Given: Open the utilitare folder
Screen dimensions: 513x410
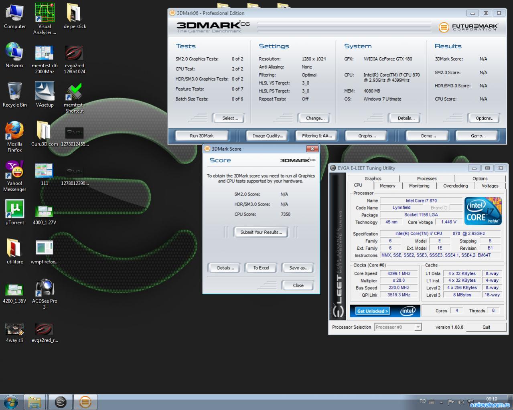Looking at the screenshot, I should pyautogui.click(x=15, y=252).
